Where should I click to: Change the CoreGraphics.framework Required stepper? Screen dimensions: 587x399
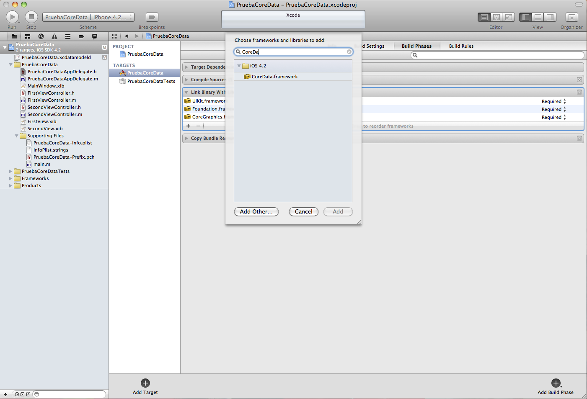click(565, 117)
